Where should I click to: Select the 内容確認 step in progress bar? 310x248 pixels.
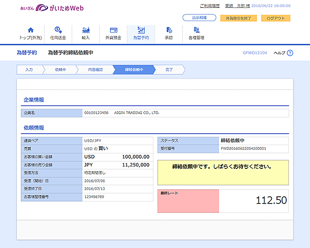(x=96, y=70)
